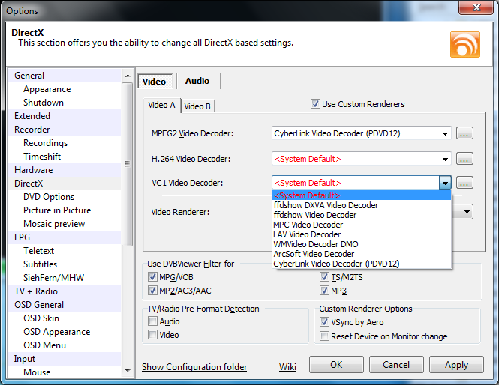Switch to the Video B tab

click(x=197, y=106)
